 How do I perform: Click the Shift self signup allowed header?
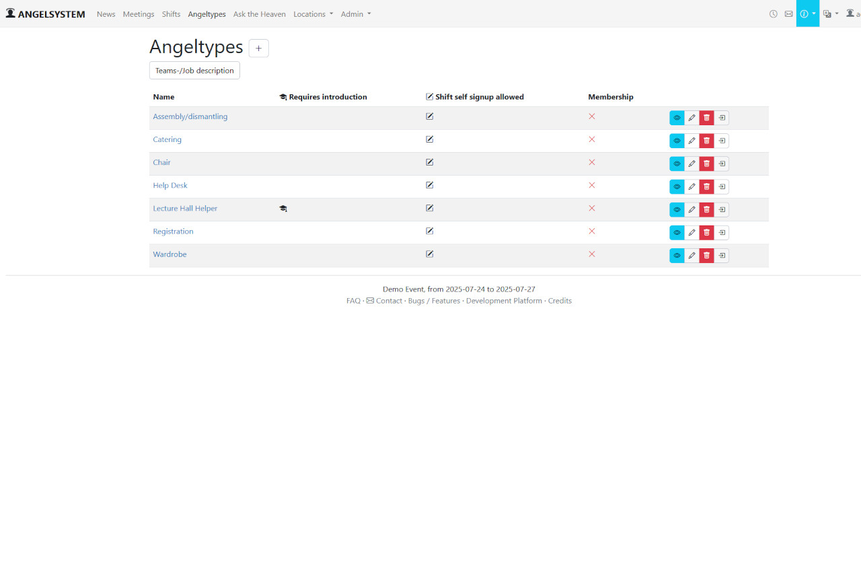pyautogui.click(x=475, y=97)
